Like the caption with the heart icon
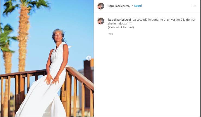The image size is (201, 117). pos(130,23)
